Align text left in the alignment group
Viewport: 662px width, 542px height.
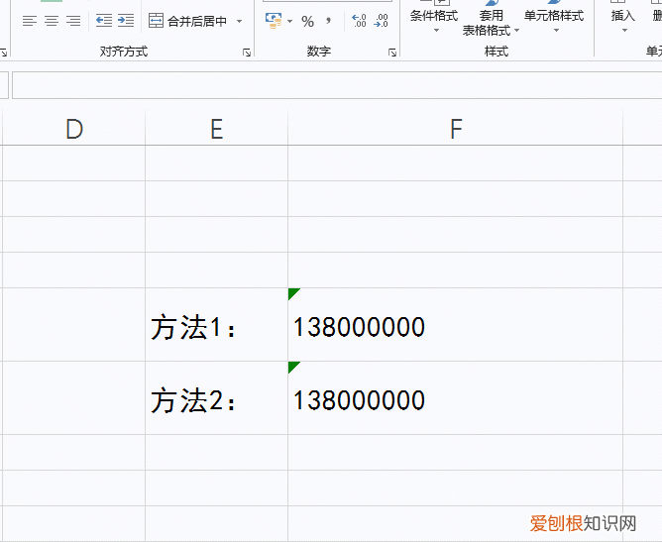point(30,21)
